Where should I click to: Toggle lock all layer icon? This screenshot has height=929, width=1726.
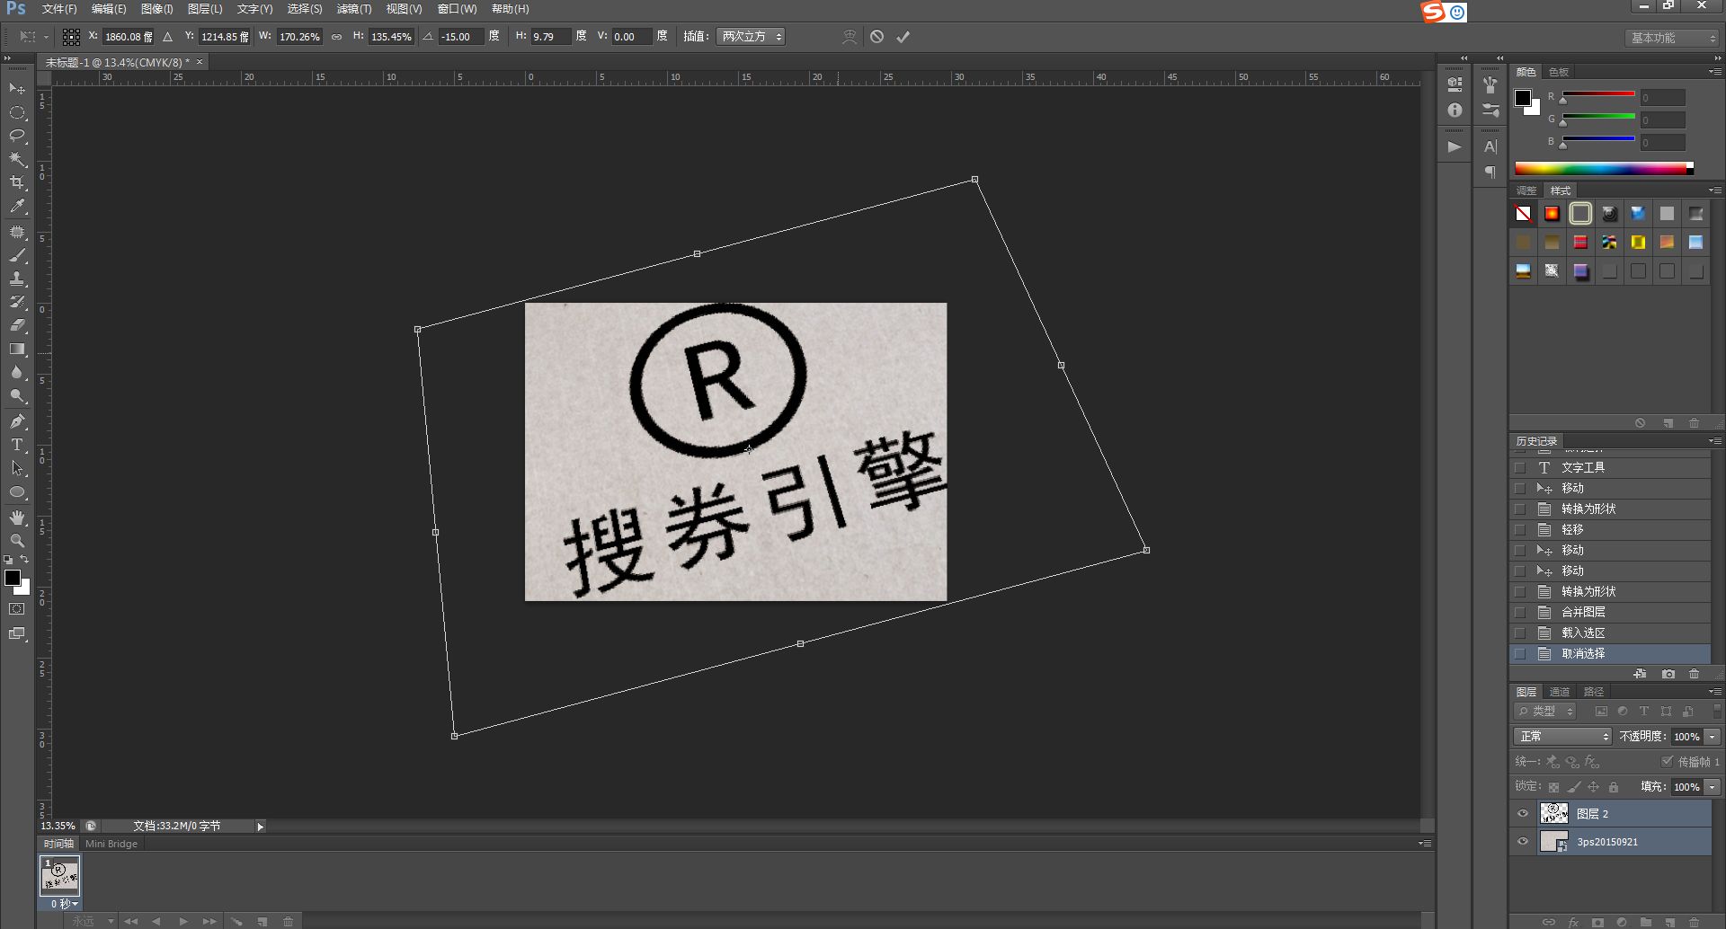coord(1614,787)
